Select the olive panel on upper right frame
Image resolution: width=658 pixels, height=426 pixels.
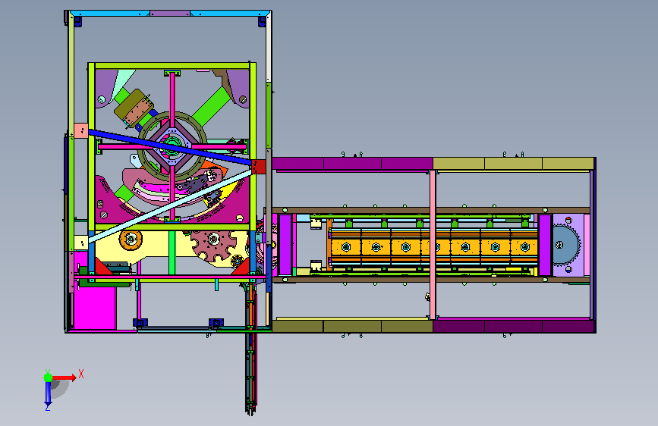click(x=513, y=163)
